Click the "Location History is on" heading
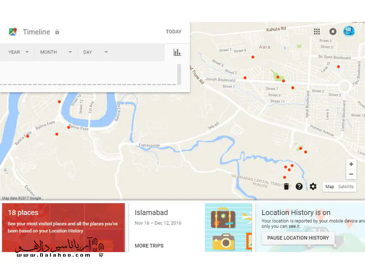Viewport: 365px width, 274px height. point(296,212)
